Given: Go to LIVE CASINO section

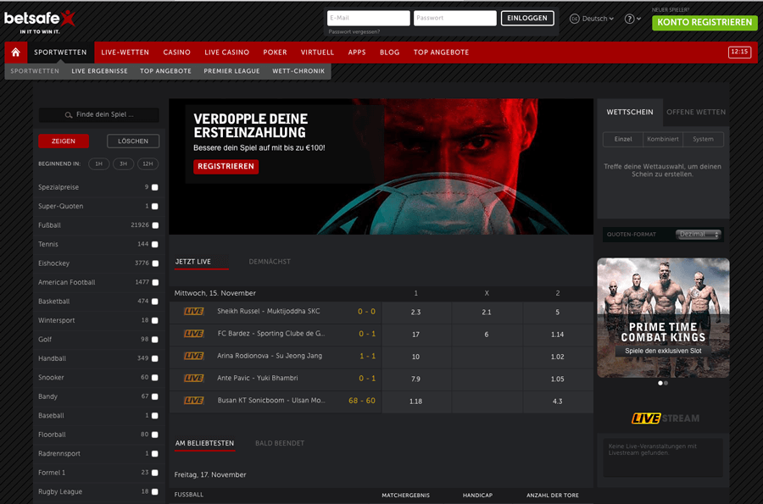Looking at the screenshot, I should click(x=226, y=52).
